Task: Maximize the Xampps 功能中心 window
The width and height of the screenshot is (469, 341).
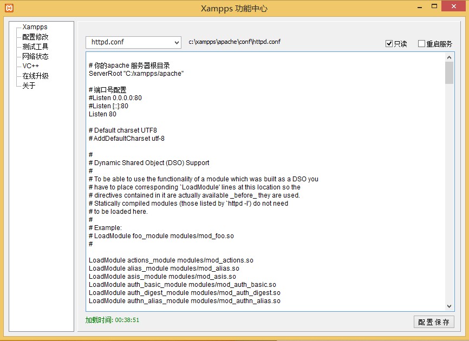Action: [434, 6]
